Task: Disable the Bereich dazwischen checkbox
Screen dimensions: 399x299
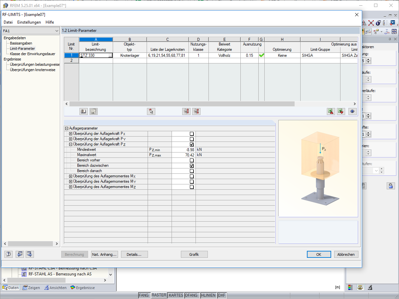Action: (x=191, y=165)
